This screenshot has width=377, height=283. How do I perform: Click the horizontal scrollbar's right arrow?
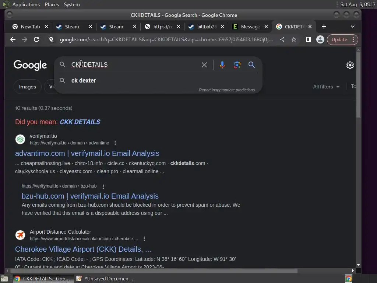click(x=353, y=271)
